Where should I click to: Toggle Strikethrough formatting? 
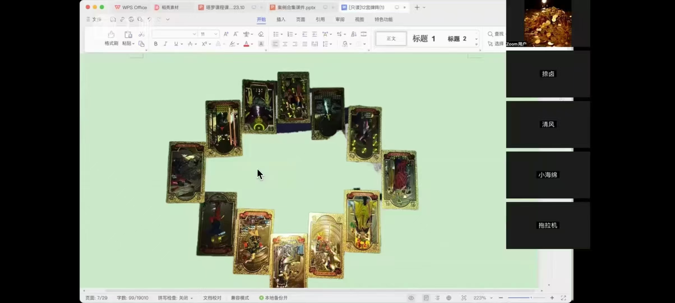click(190, 44)
